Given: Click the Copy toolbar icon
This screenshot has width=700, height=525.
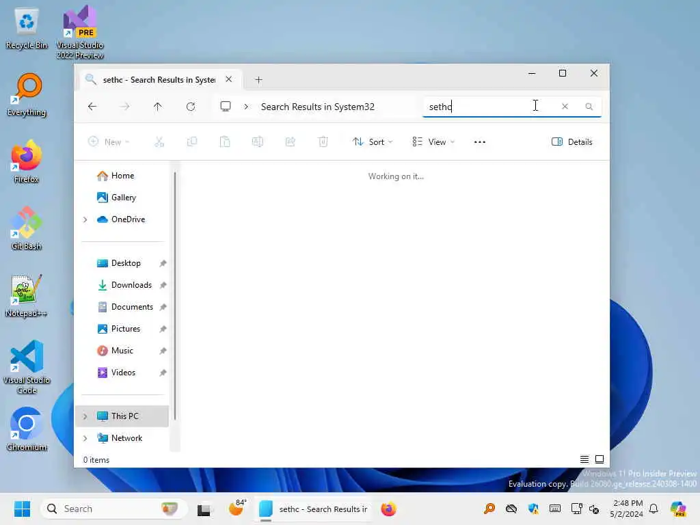Looking at the screenshot, I should point(192,142).
